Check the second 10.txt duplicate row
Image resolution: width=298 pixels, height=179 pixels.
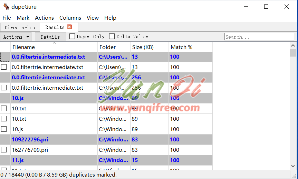[4, 119]
